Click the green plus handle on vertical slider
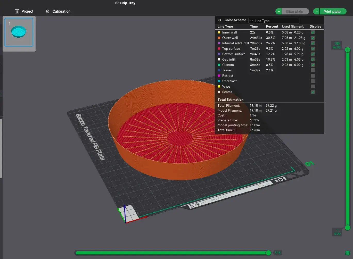Image resolution: width=353 pixels, height=259 pixels. pos(348,50)
